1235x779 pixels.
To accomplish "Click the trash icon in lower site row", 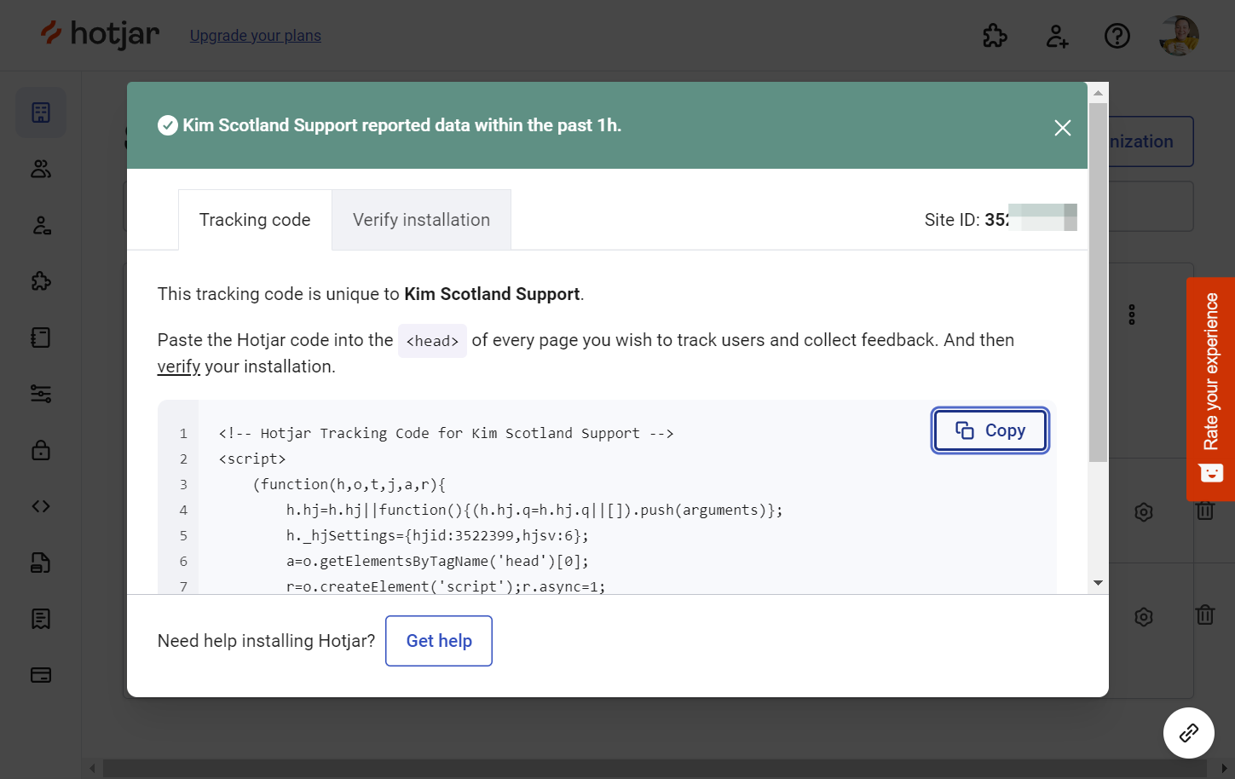I will point(1205,615).
